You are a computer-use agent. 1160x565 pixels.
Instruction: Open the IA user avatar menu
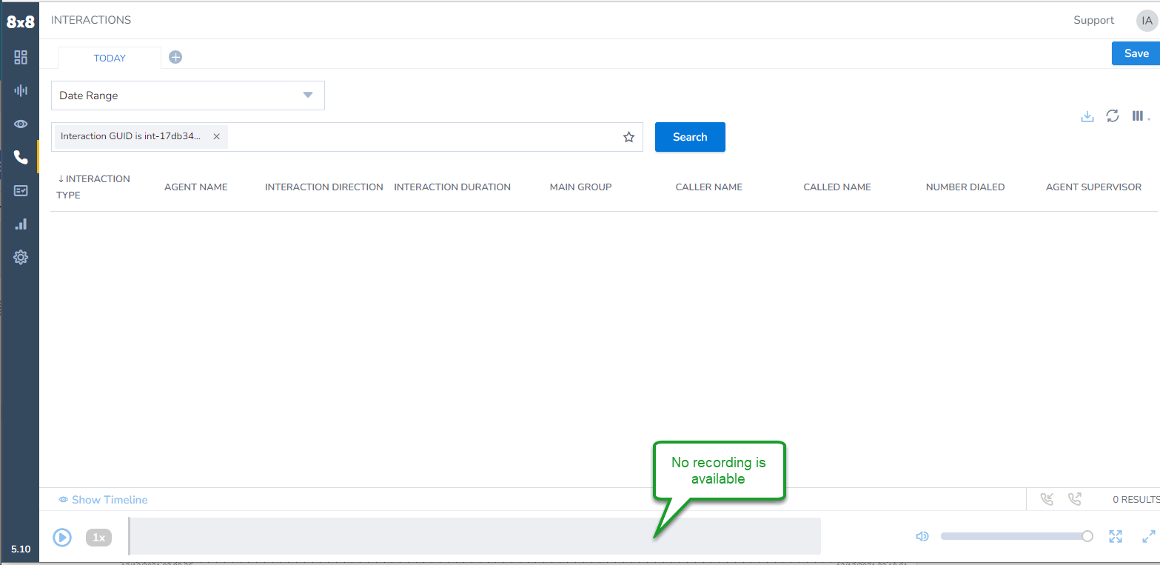[x=1147, y=21]
